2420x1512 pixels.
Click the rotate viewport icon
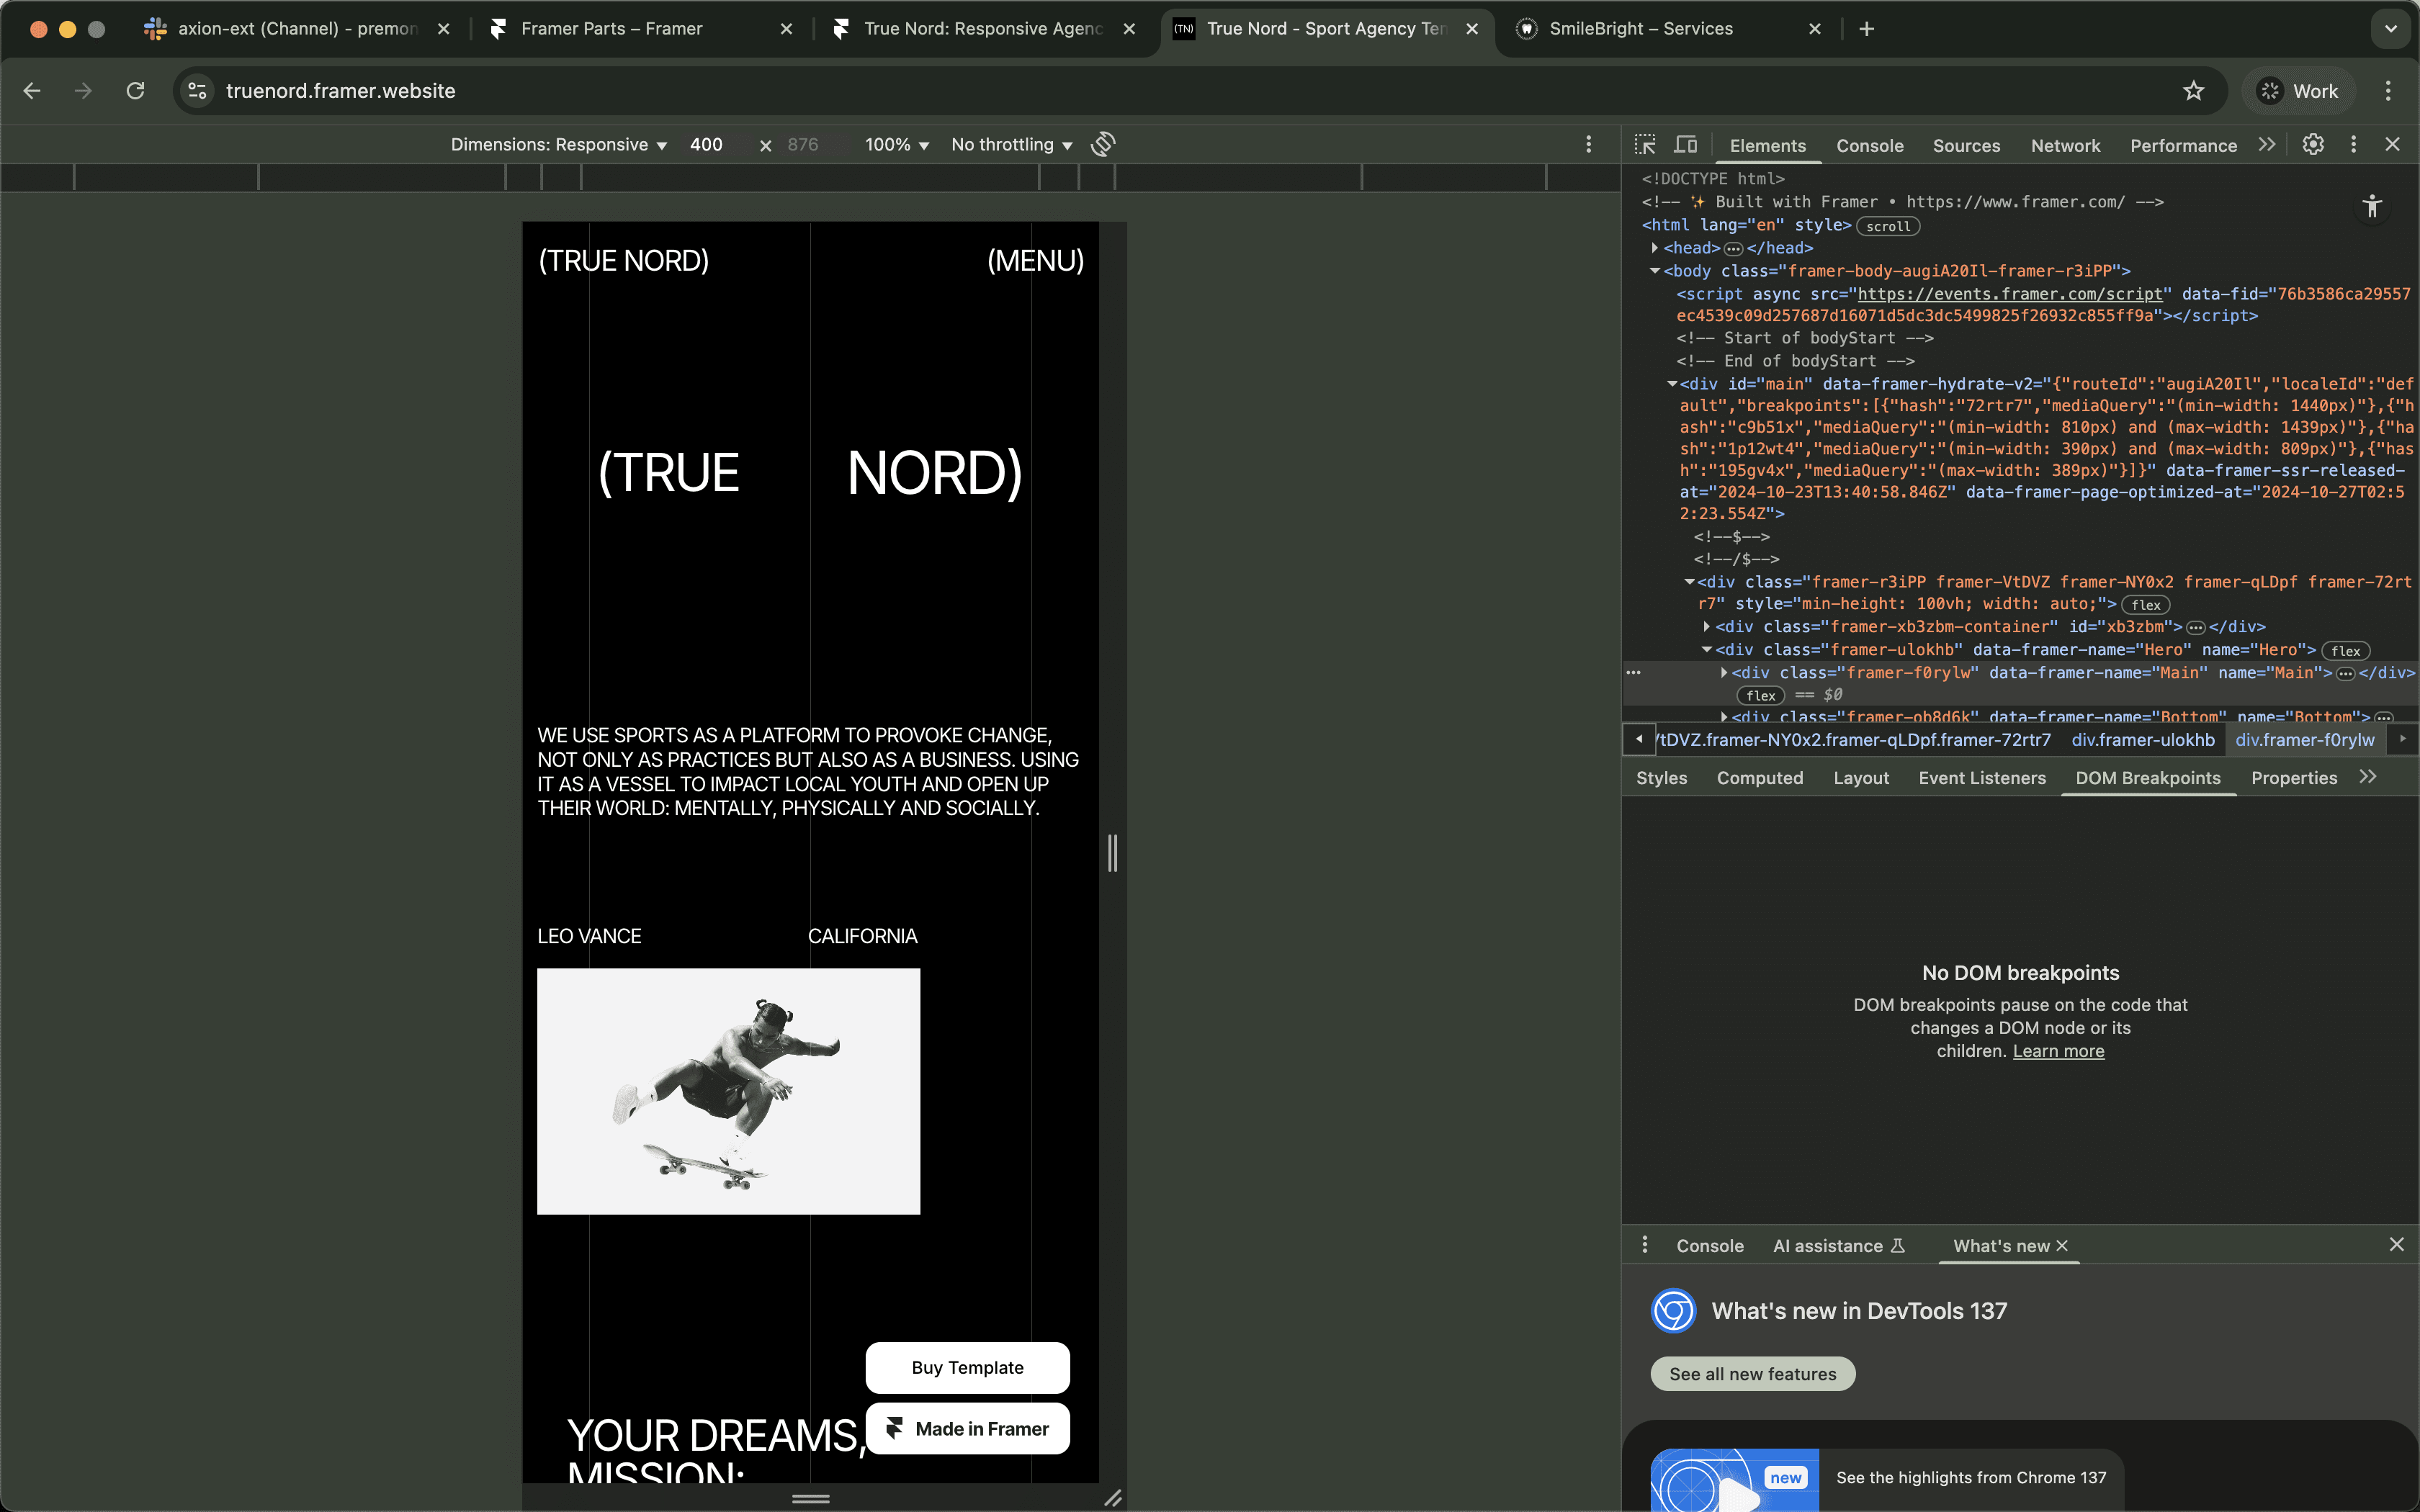[1103, 145]
